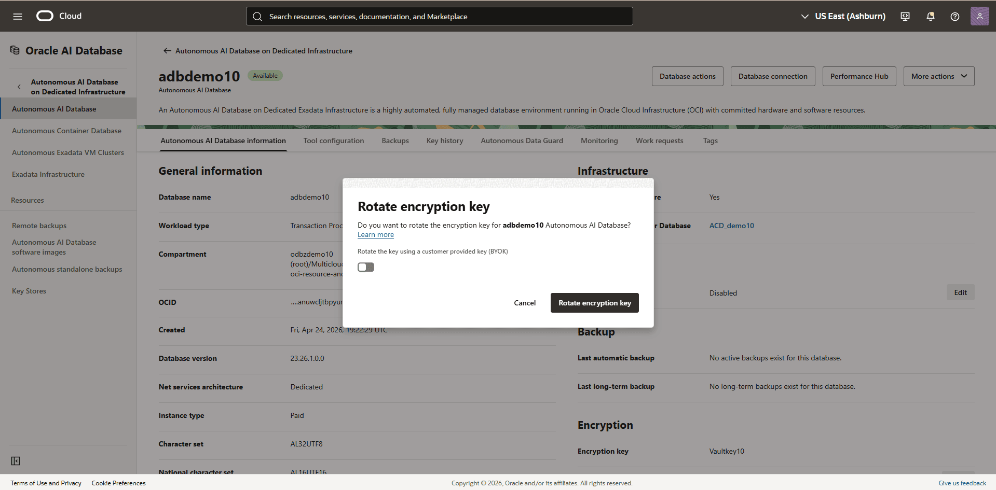This screenshot has width=996, height=490.
Task: Click the Available status badge
Action: point(265,76)
